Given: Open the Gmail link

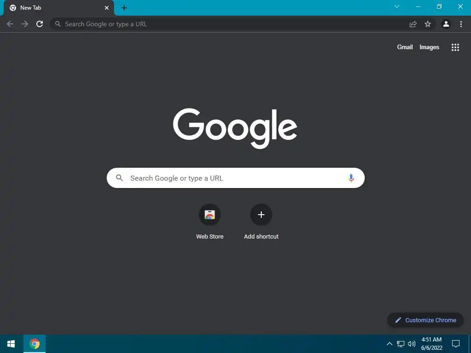Looking at the screenshot, I should [x=405, y=47].
